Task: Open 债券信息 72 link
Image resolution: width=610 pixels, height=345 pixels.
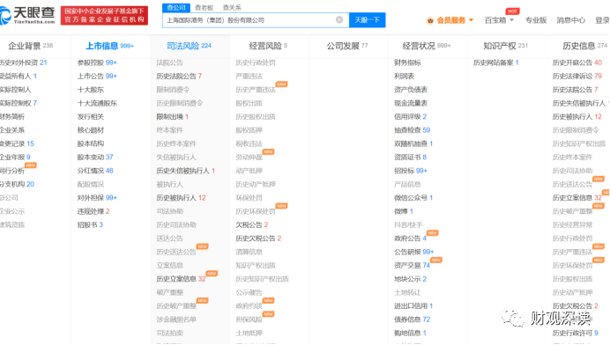Action: [412, 319]
